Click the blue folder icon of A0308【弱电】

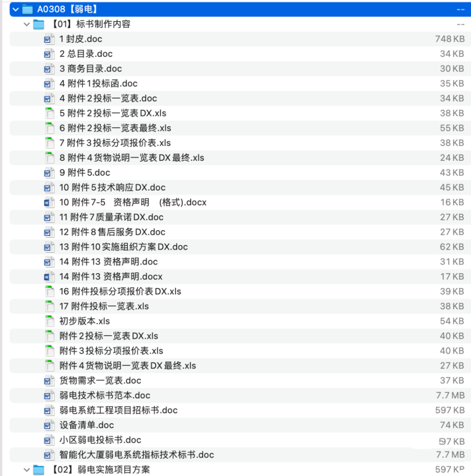pyautogui.click(x=27, y=9)
